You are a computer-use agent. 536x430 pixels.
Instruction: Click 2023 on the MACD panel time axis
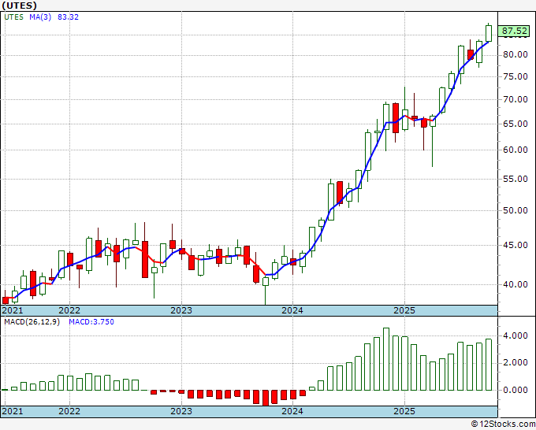click(x=181, y=411)
